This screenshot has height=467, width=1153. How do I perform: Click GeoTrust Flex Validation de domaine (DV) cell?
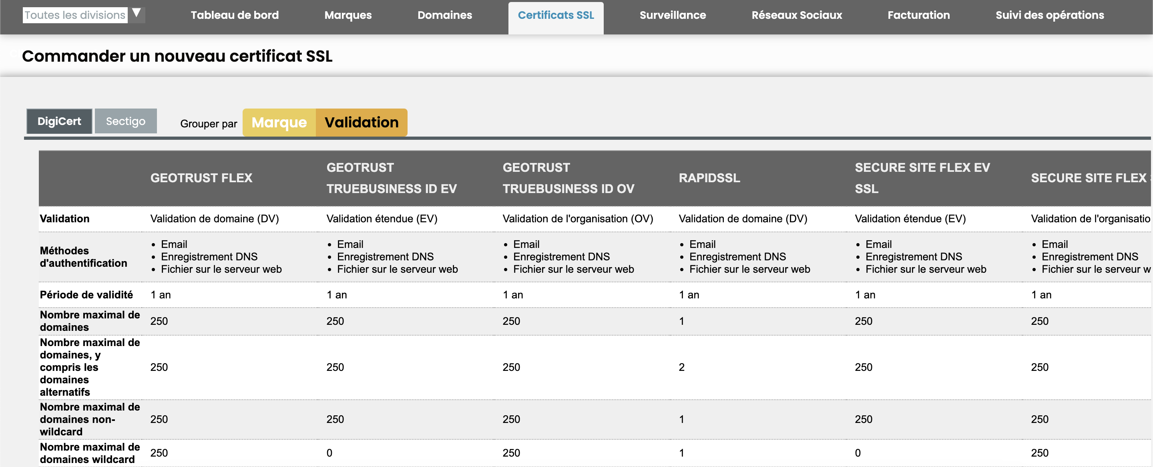tap(215, 219)
